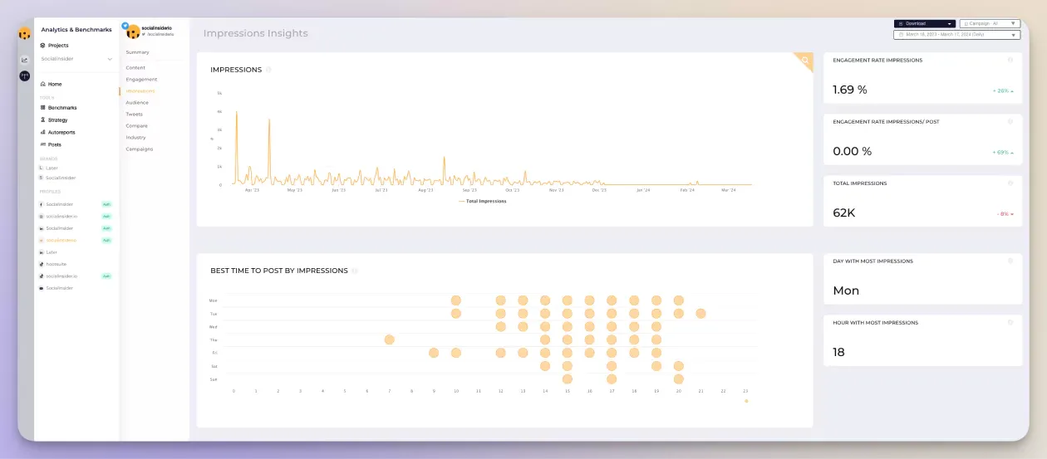The width and height of the screenshot is (1047, 459).
Task: Click info icon beside Best Time To Post title
Action: tap(355, 271)
